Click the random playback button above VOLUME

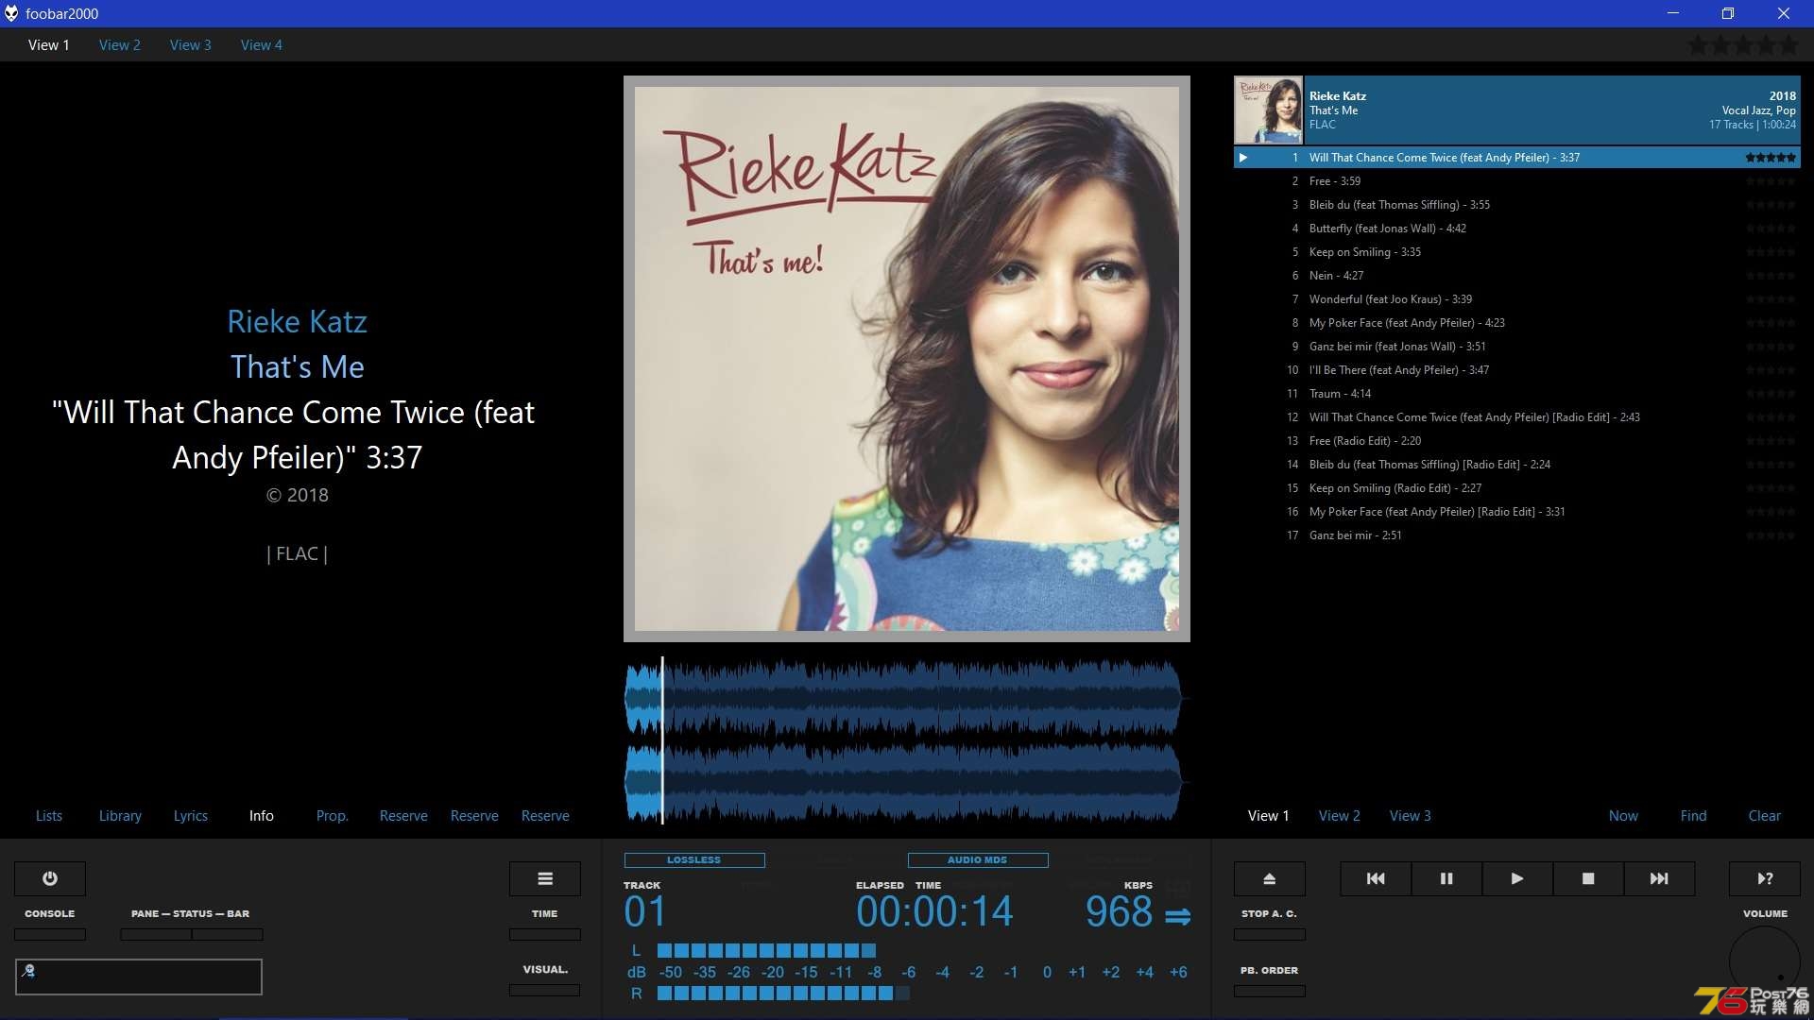(x=1765, y=878)
